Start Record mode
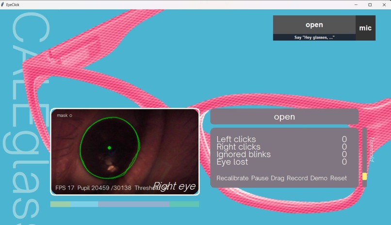 pyautogui.click(x=297, y=178)
